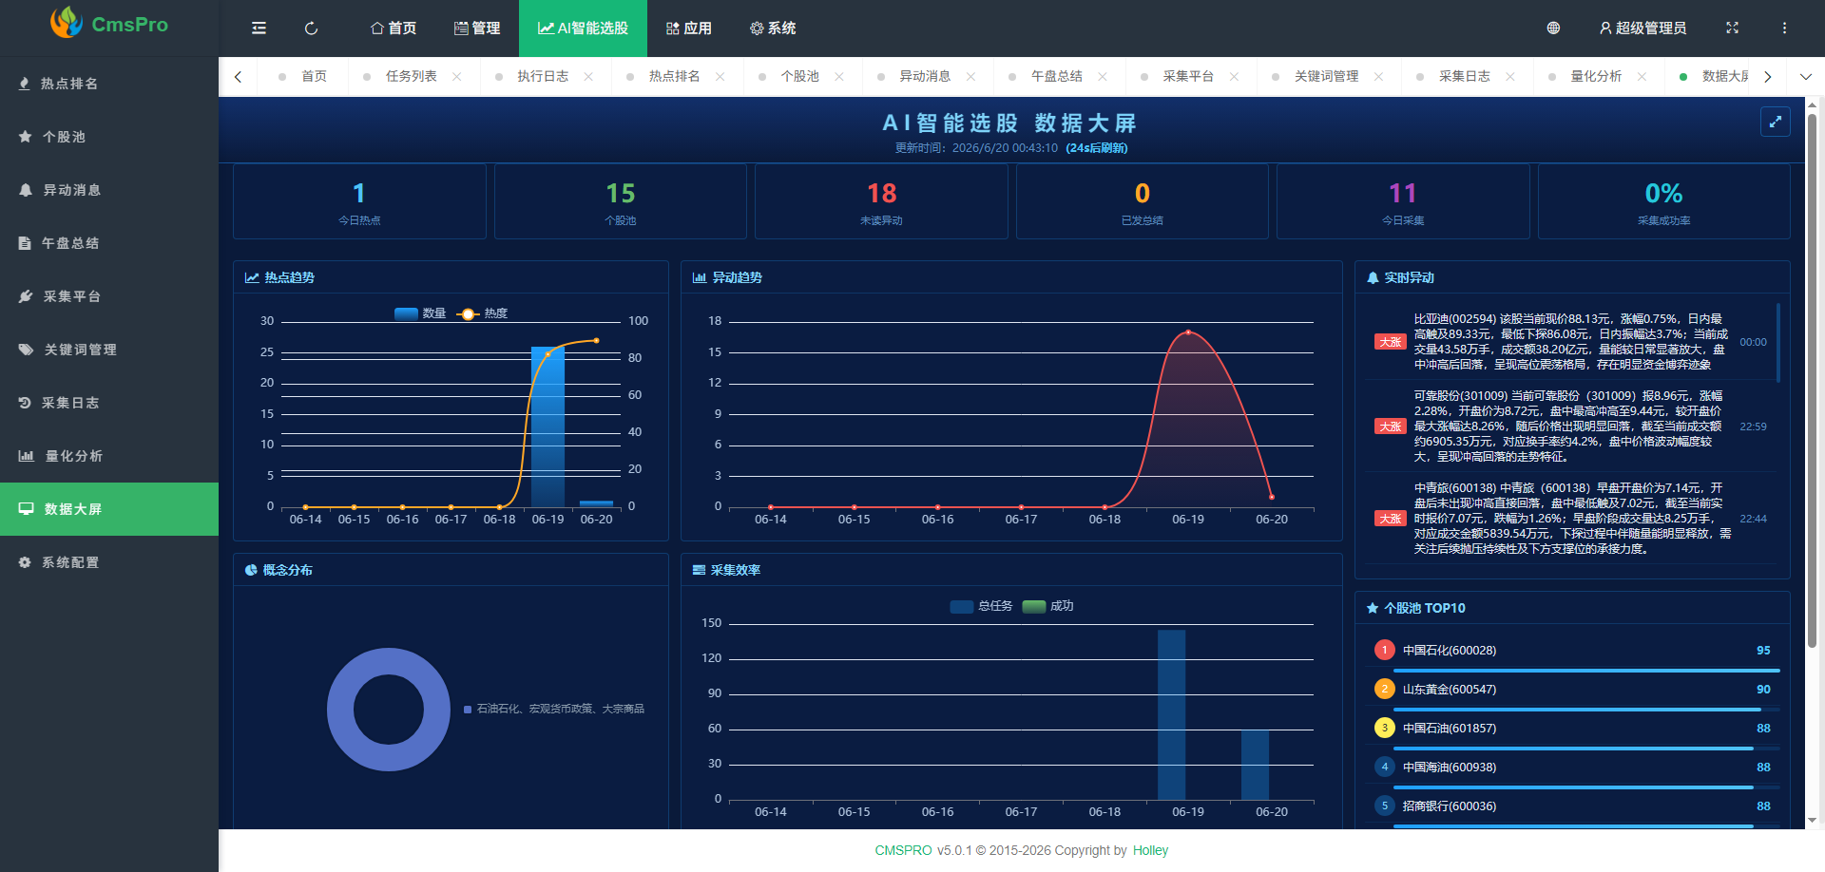Open 系统配置 gear item in sidebar
The width and height of the screenshot is (1825, 872).
coord(109,562)
